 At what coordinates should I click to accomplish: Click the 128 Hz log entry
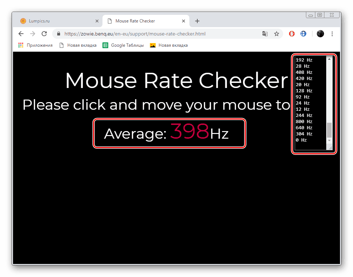point(304,91)
